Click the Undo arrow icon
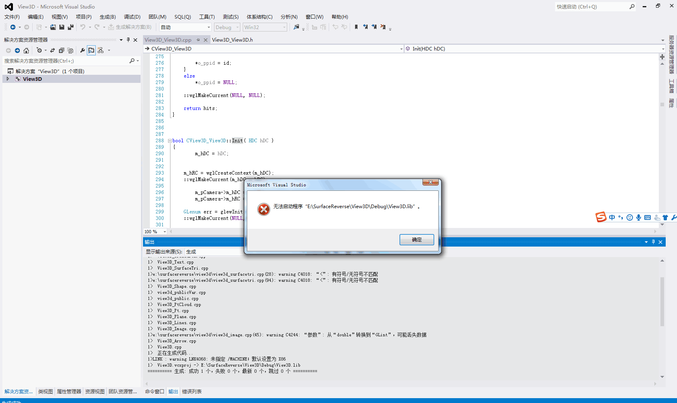Image resolution: width=677 pixels, height=403 pixels. tap(82, 27)
